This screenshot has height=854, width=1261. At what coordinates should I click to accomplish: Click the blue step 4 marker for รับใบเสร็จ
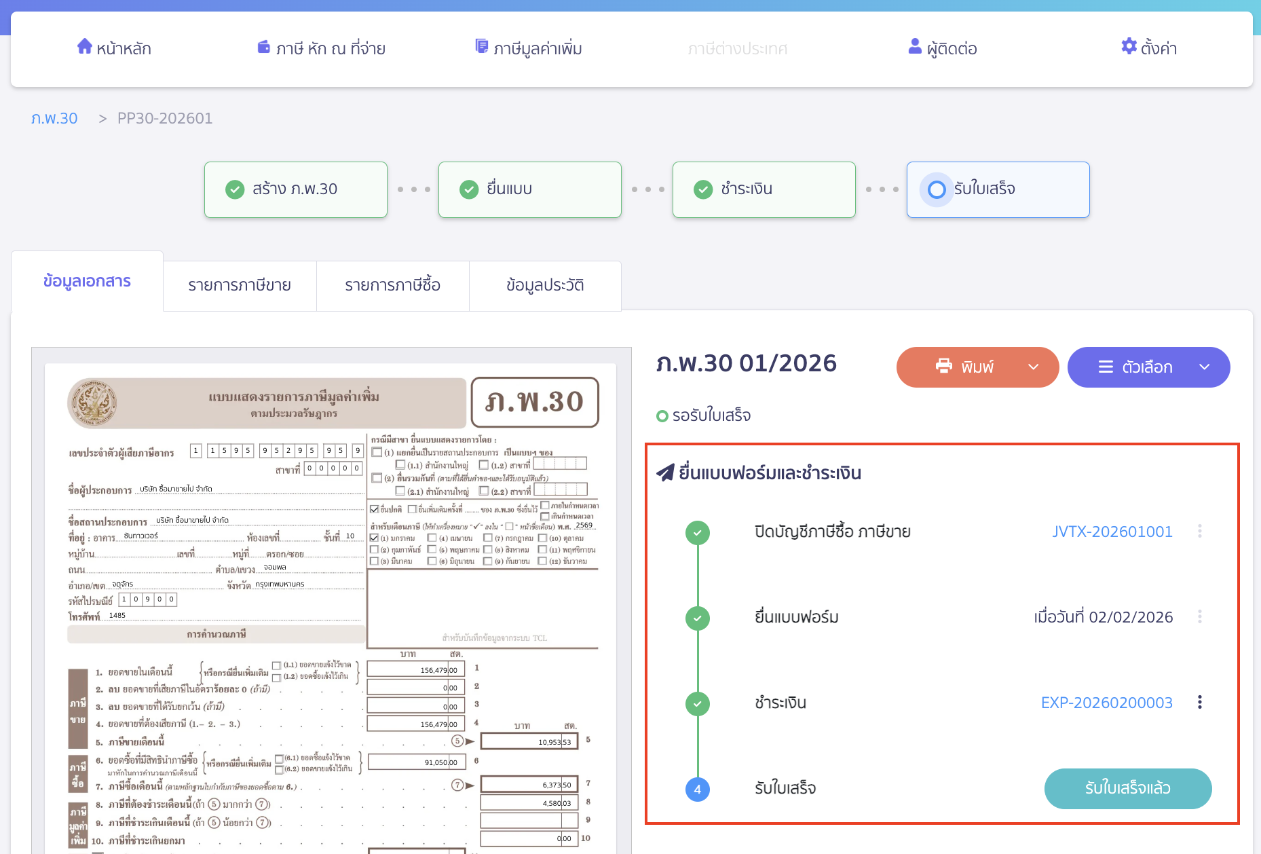[698, 790]
